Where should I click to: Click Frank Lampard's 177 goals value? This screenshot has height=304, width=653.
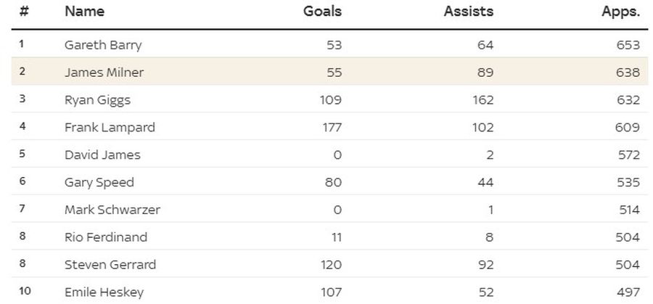pyautogui.click(x=330, y=128)
